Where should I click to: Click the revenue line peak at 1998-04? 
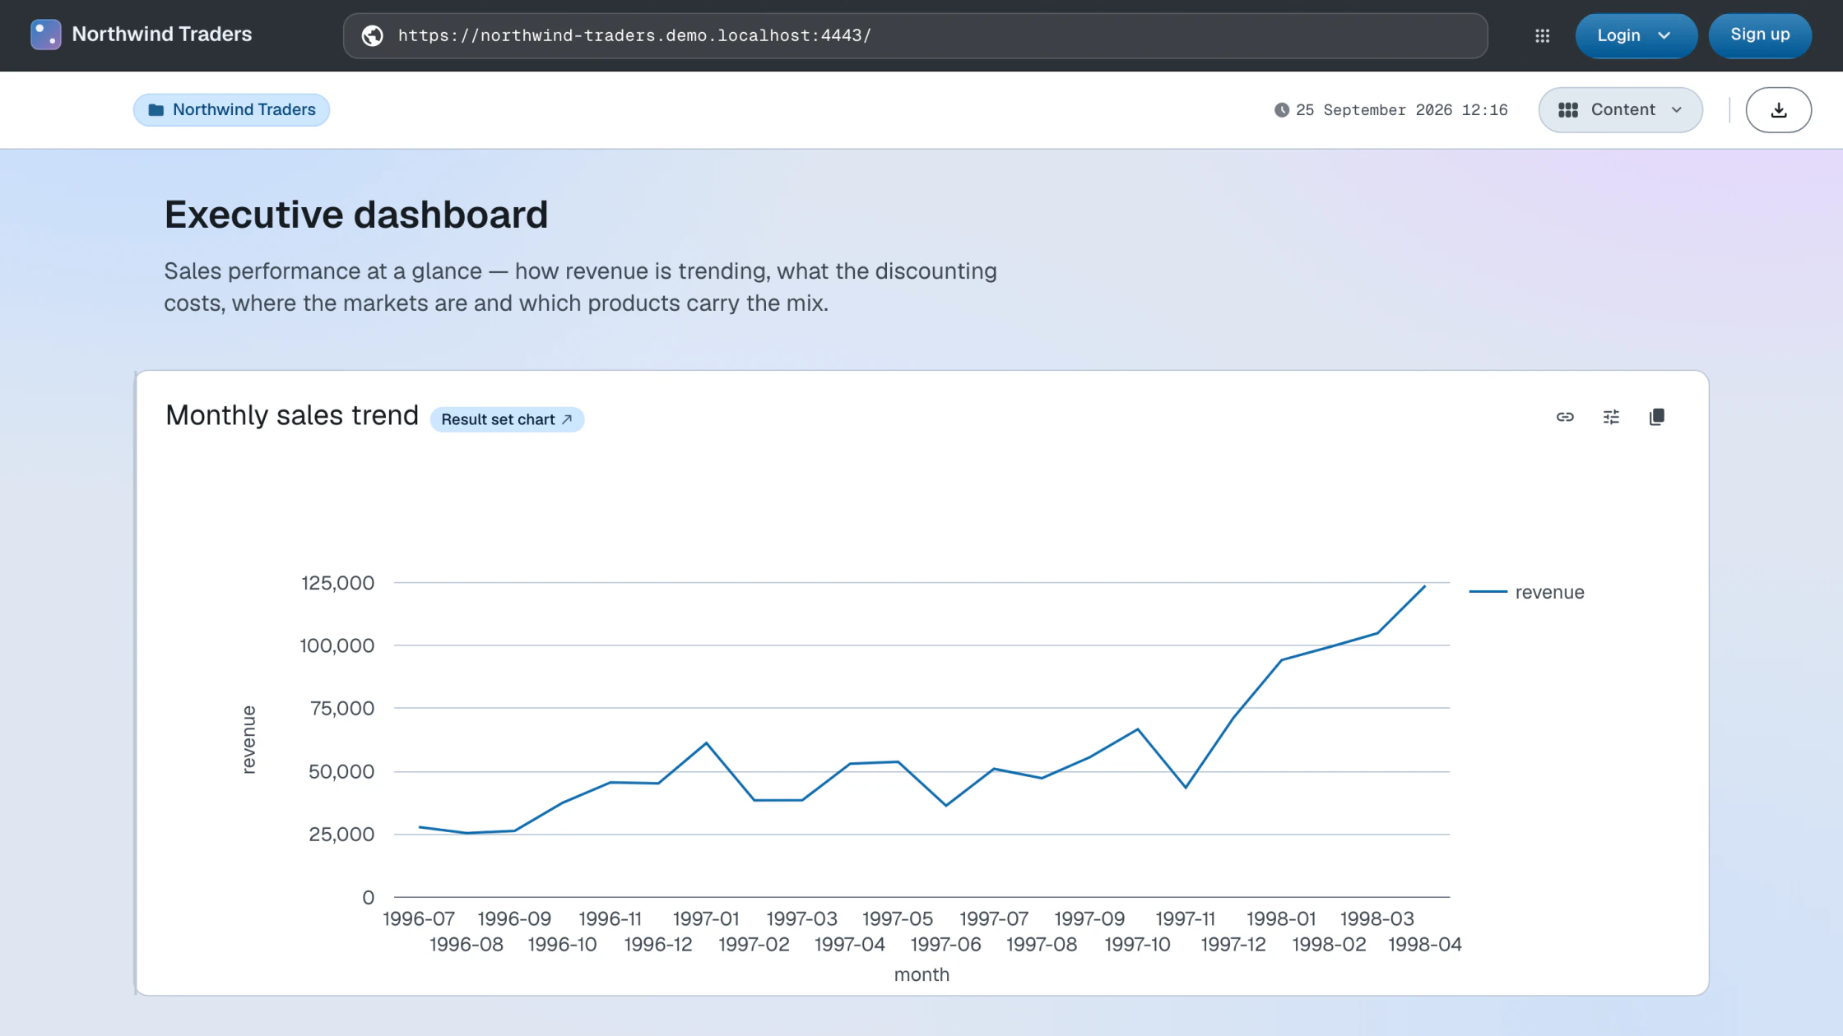coord(1424,586)
